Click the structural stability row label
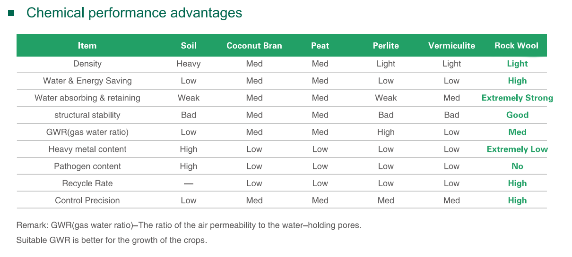Screen dimensions: 572x257 pos(87,115)
